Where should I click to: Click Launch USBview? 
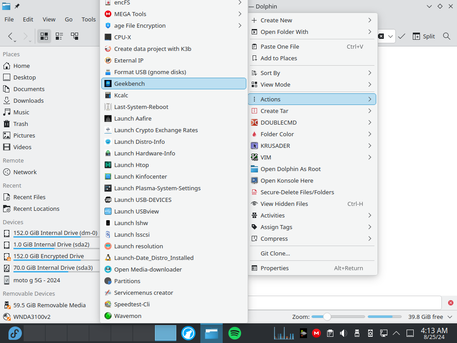pyautogui.click(x=174, y=211)
